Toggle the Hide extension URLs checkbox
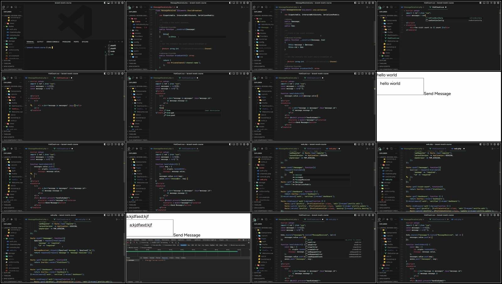 [x=163, y=245]
